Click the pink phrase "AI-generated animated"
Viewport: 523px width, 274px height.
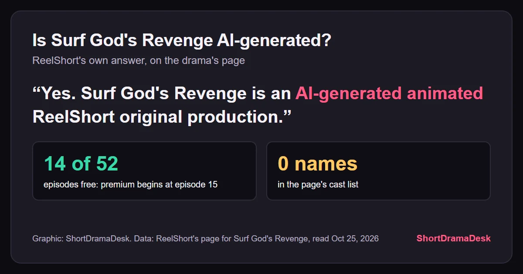coord(389,94)
